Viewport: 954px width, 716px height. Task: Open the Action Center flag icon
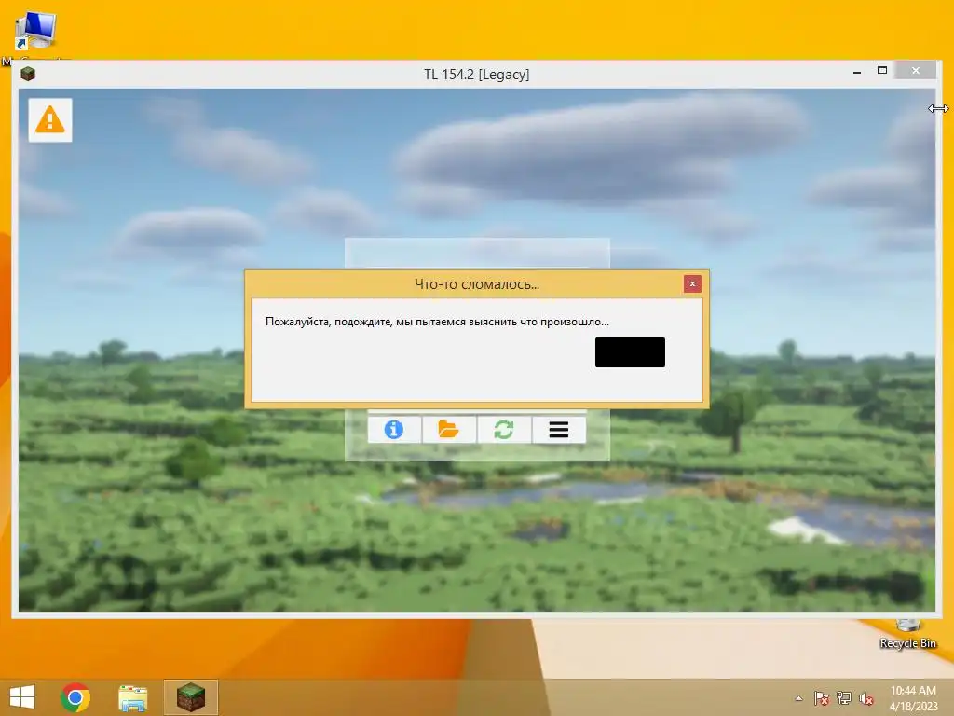click(x=822, y=698)
